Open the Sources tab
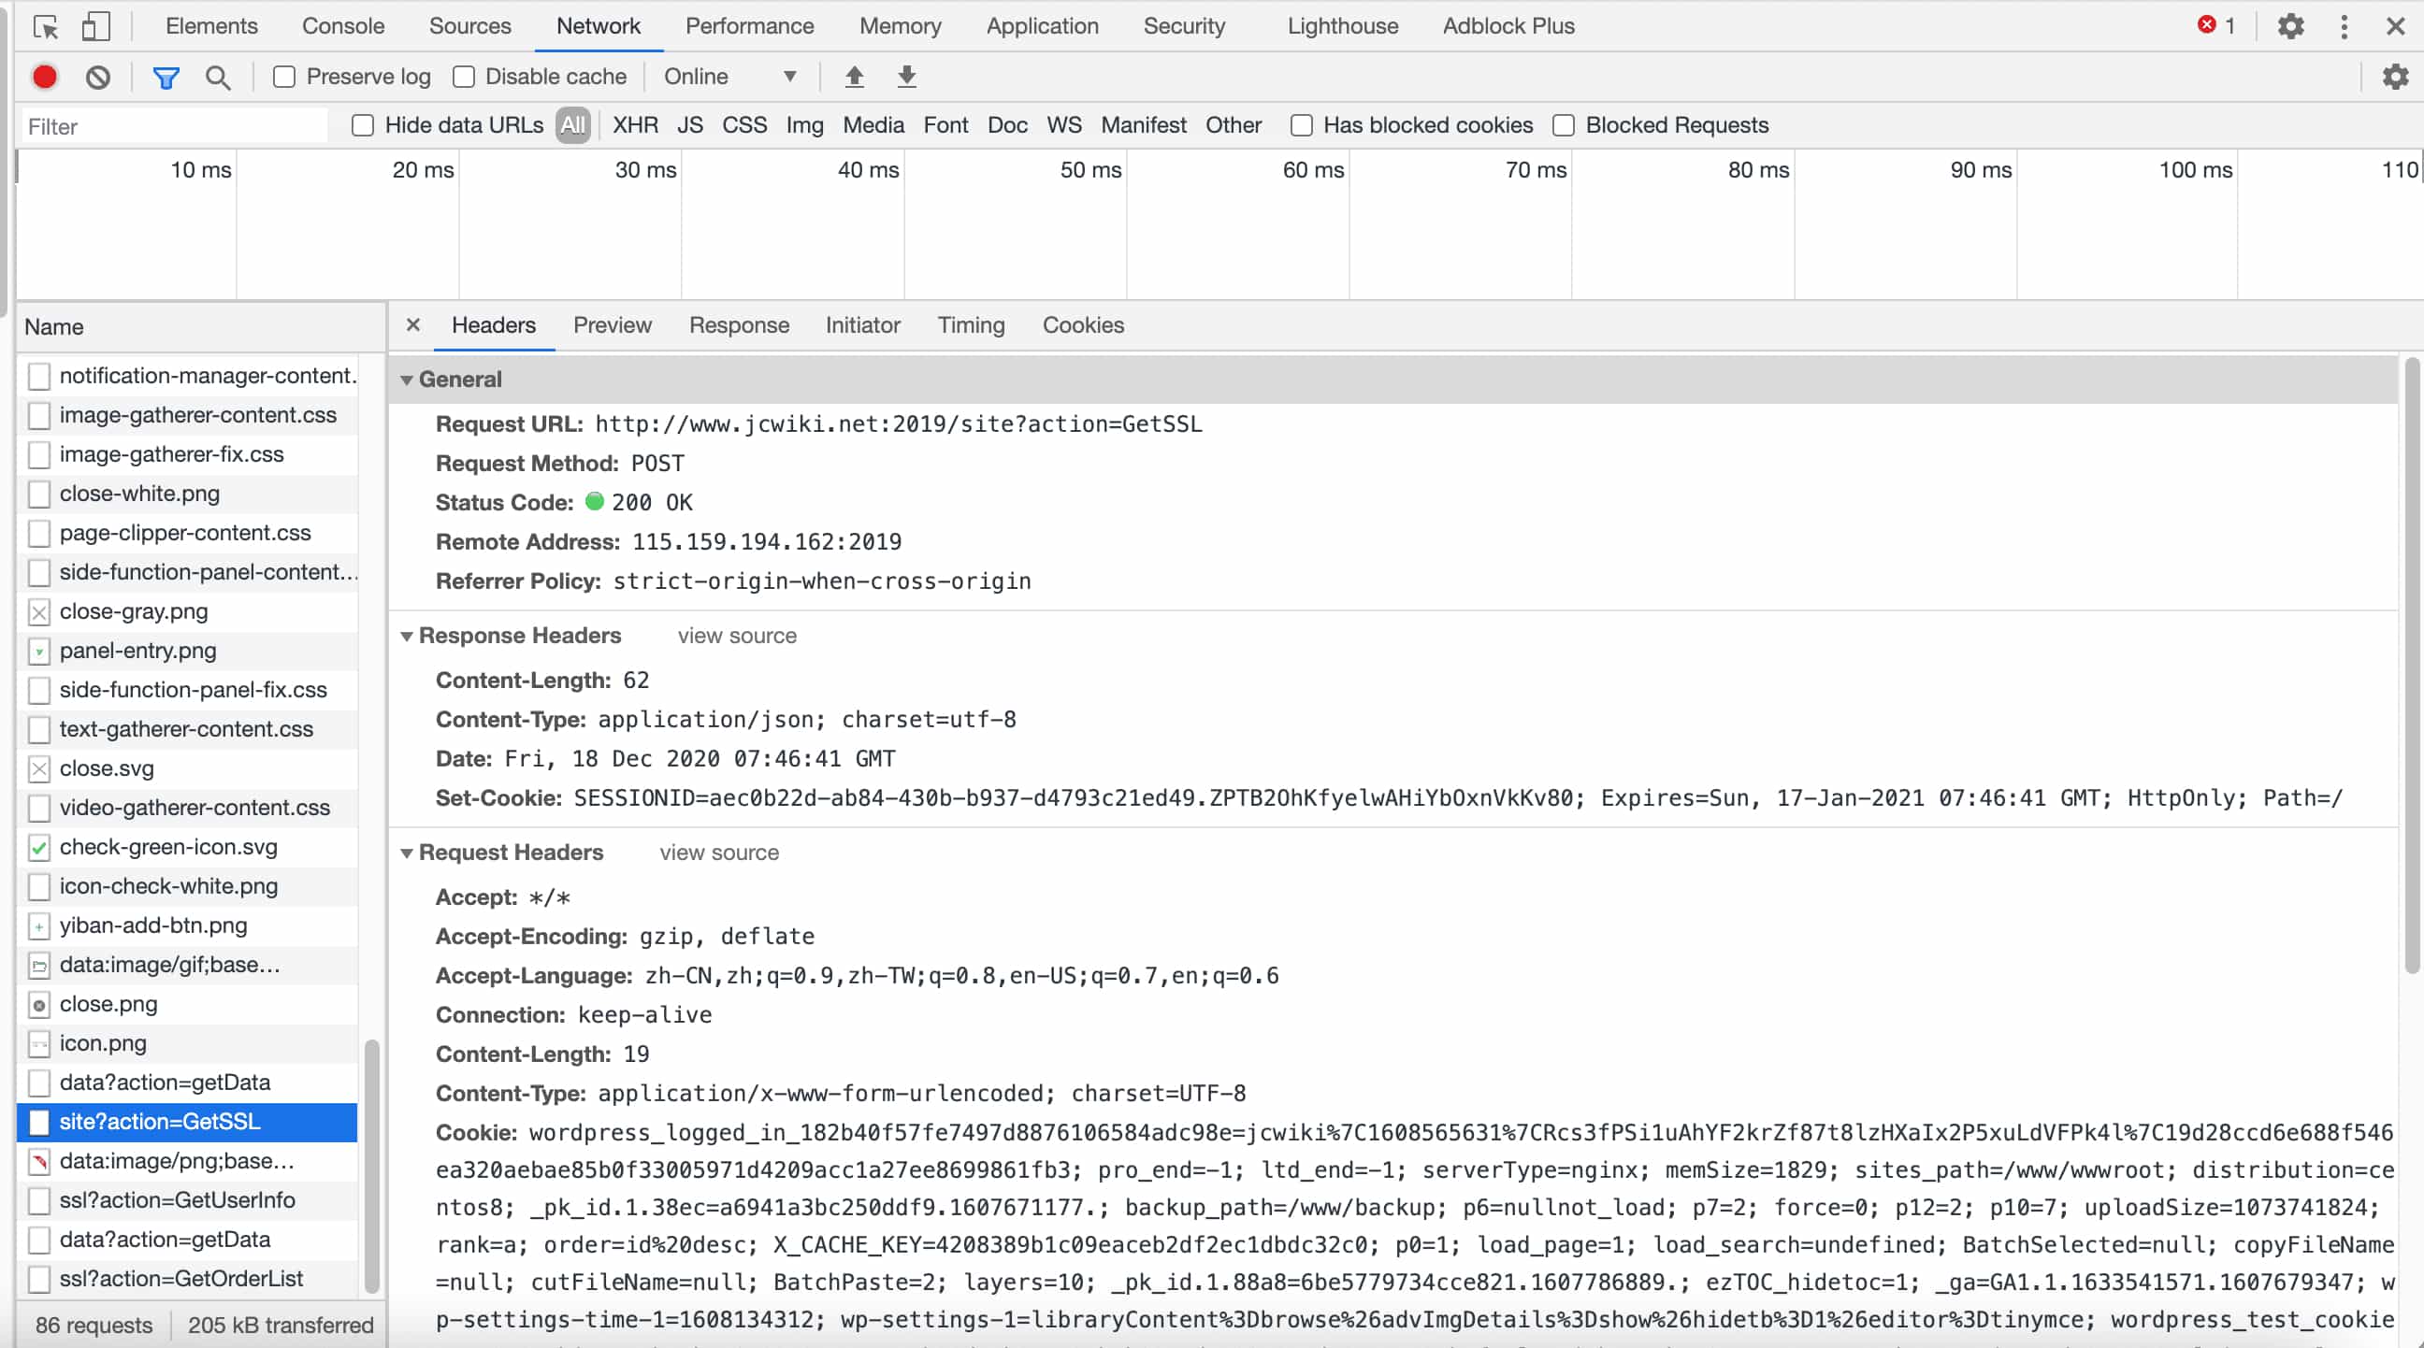 pyautogui.click(x=469, y=26)
